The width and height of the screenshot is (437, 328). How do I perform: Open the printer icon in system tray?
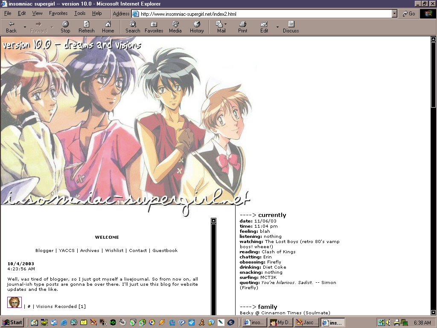(x=397, y=322)
